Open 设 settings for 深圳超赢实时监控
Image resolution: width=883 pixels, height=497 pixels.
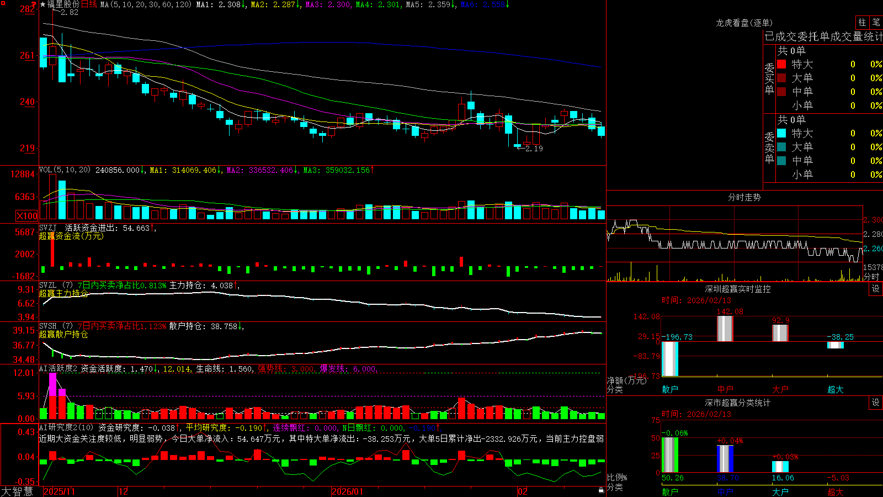[876, 289]
